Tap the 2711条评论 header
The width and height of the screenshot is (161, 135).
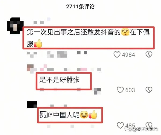(80, 6)
